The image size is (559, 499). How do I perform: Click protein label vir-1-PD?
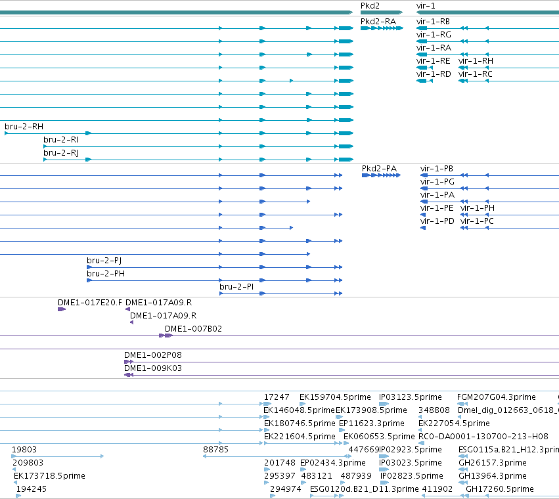[437, 221]
